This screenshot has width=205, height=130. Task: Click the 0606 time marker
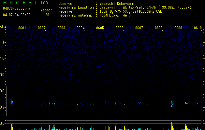click(x=120, y=28)
